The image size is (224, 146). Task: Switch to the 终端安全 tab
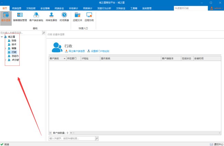pyautogui.click(x=59, y=8)
